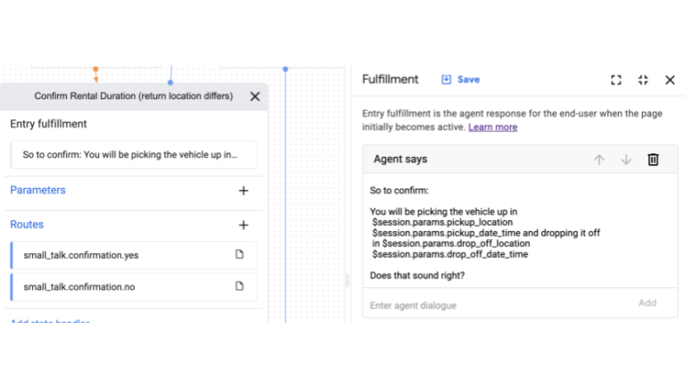
Task: Close the Confirm Rental Duration page panel
Action: (x=255, y=96)
